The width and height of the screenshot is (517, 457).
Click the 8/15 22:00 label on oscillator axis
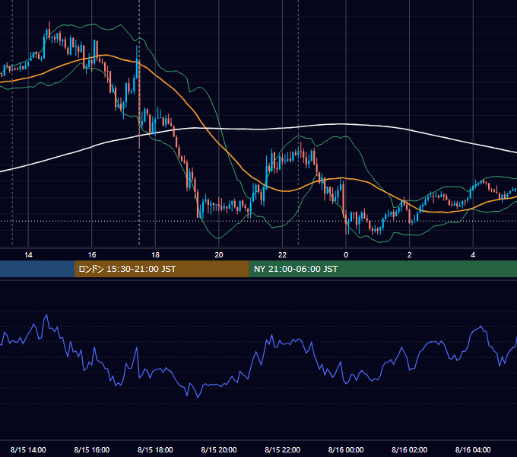coord(282,449)
